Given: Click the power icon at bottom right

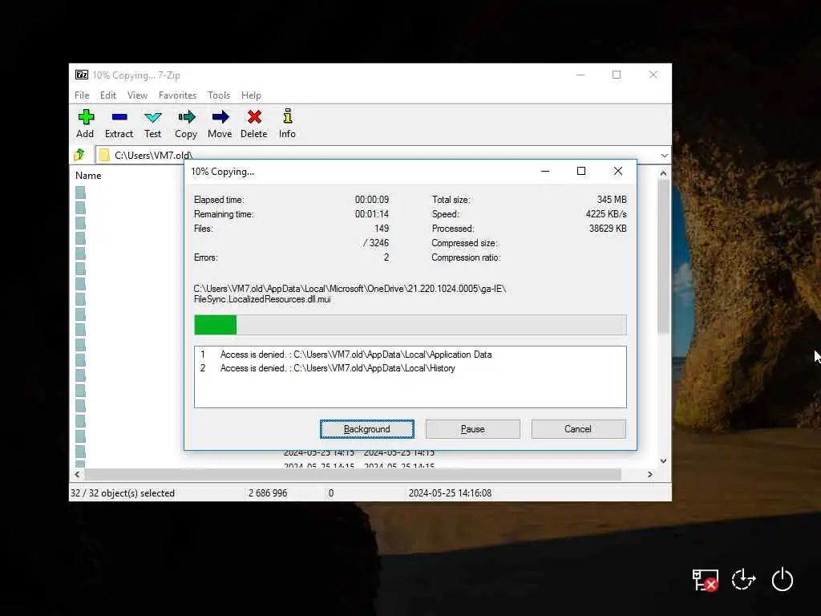Looking at the screenshot, I should [x=783, y=580].
